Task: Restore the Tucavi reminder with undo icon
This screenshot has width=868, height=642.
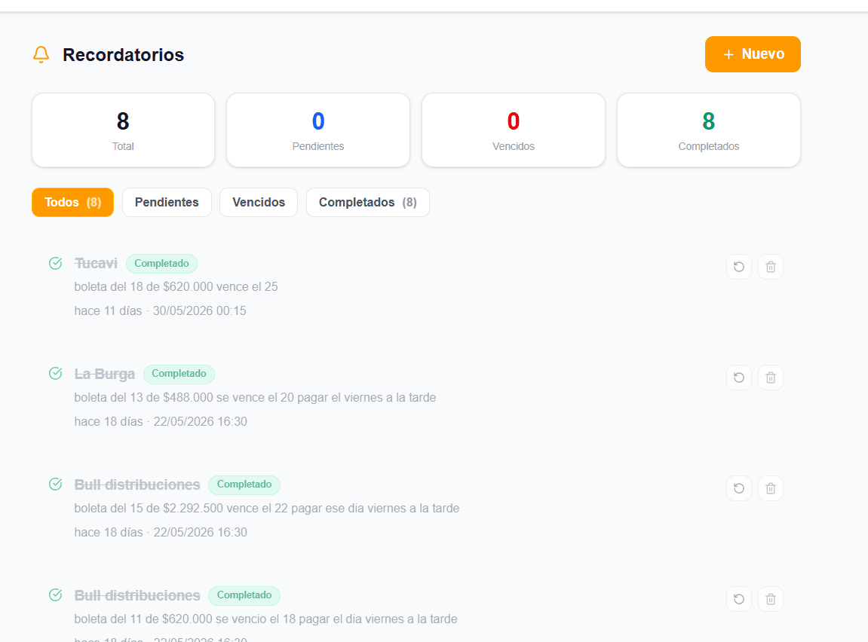Action: [738, 267]
